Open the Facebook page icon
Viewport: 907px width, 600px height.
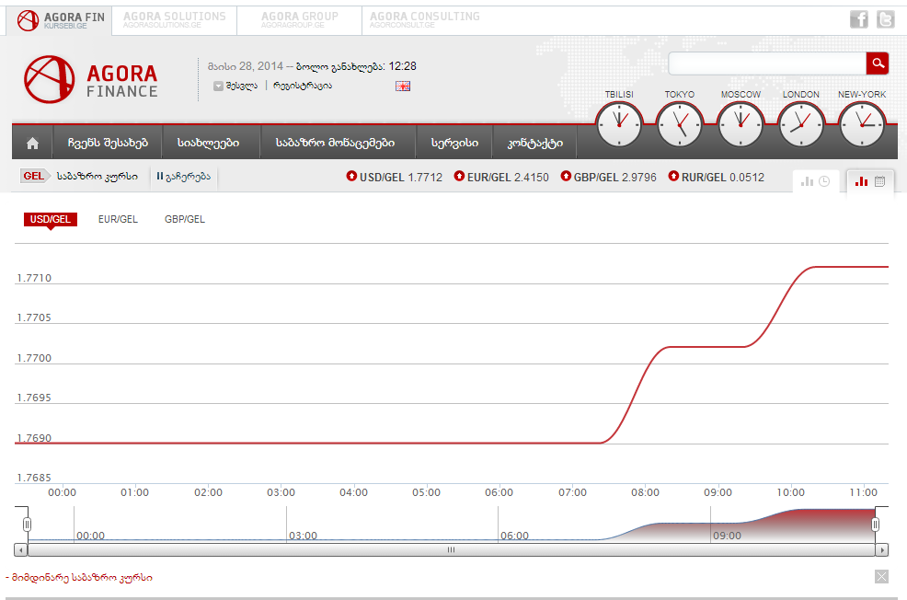point(858,19)
